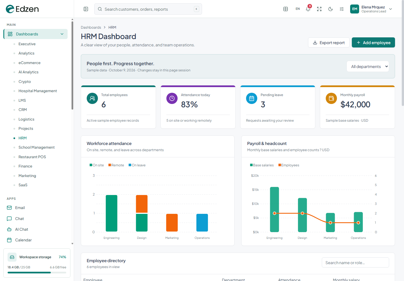Open the Analytics dashboard
Image resolution: width=404 pixels, height=281 pixels.
point(26,53)
